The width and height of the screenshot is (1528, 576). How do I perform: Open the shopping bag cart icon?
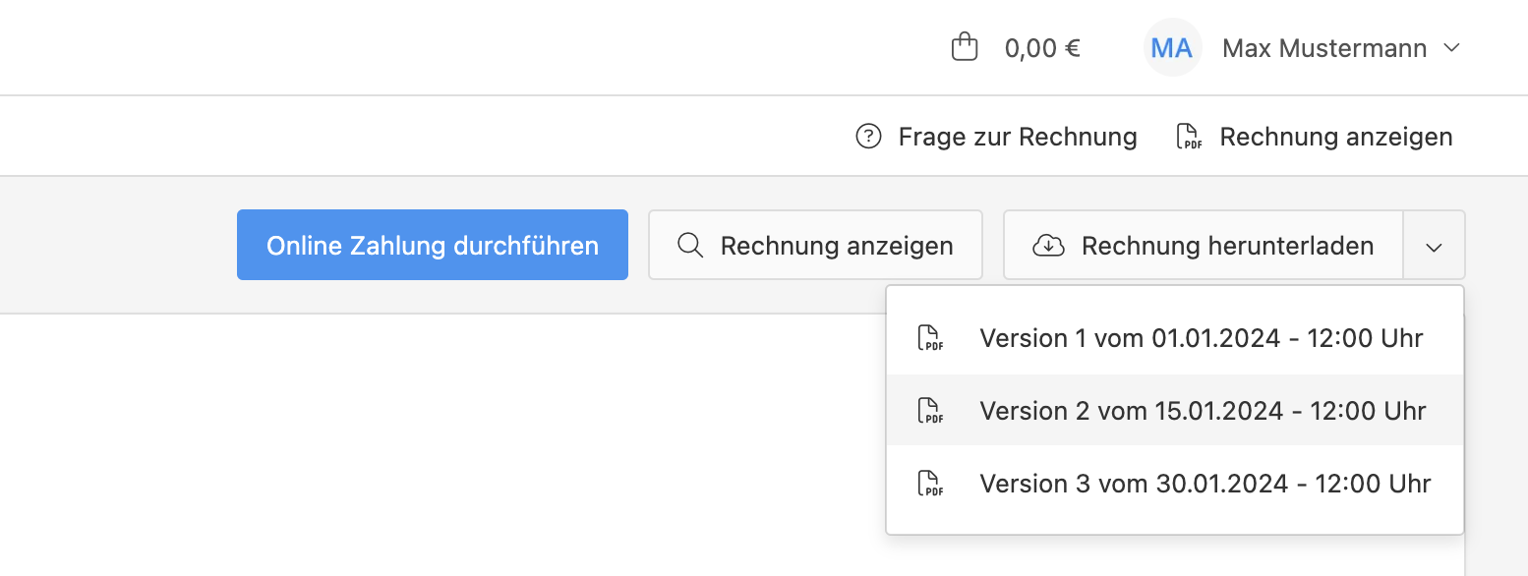click(965, 47)
